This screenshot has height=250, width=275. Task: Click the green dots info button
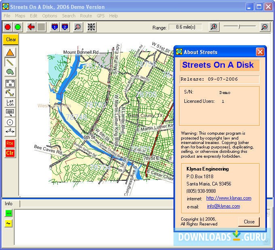coord(8,213)
